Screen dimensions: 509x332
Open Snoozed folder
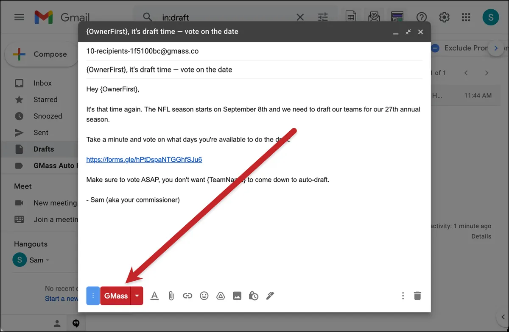[48, 116]
